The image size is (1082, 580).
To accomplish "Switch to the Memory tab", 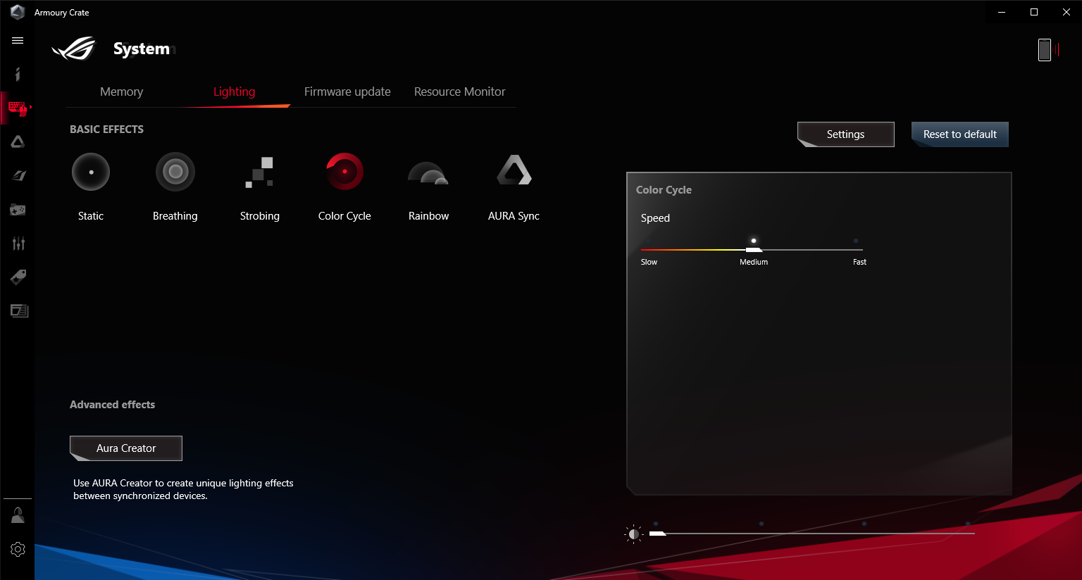I will (121, 92).
